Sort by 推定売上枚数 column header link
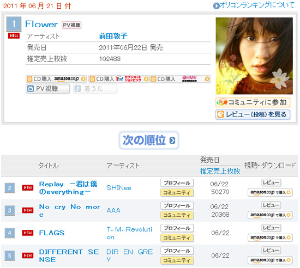Viewport: 300px width, 268px height. [x=220, y=171]
